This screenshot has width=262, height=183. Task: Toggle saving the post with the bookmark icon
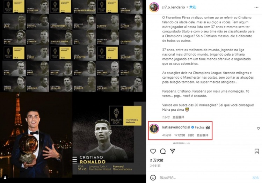[x=257, y=151]
